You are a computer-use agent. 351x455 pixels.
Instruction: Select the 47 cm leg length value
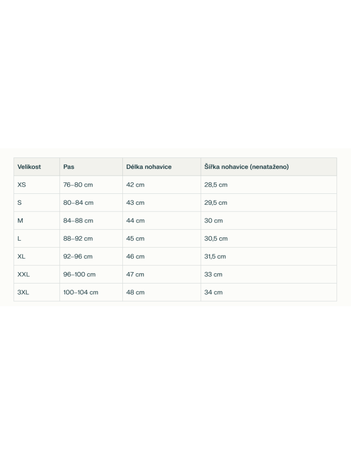[x=135, y=274]
